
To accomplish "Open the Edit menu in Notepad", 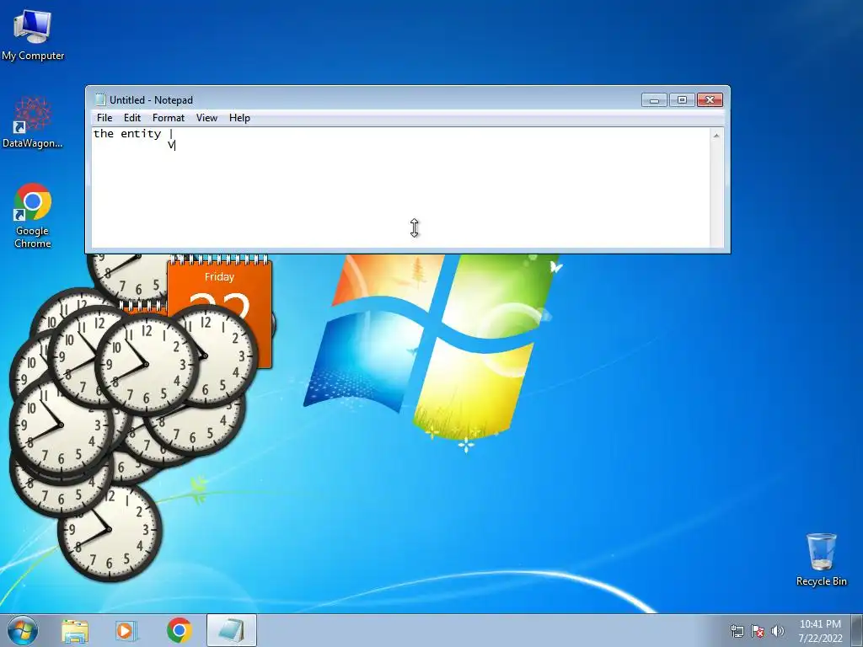I will pyautogui.click(x=132, y=118).
